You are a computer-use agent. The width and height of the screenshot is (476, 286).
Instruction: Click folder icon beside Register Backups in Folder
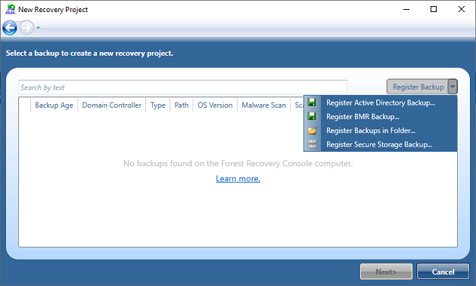point(312,131)
